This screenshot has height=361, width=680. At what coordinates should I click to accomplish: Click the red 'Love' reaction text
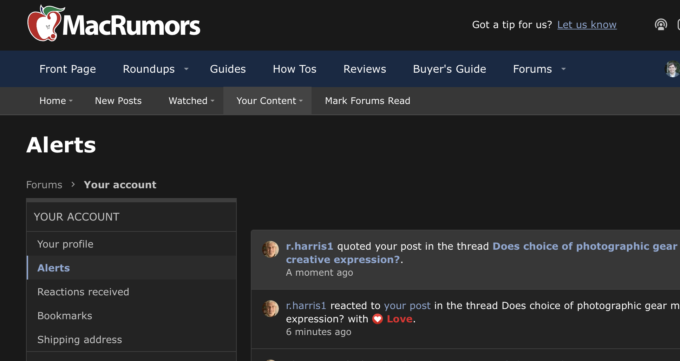click(399, 319)
